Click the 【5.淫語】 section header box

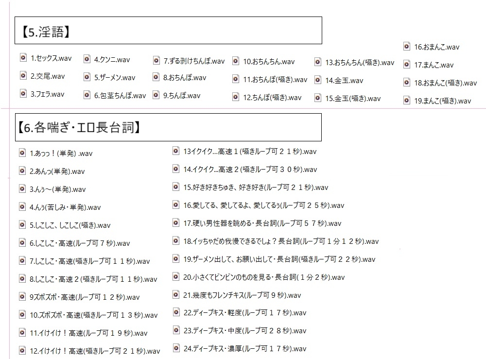pos(168,31)
